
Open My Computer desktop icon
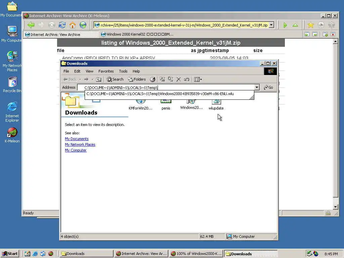pos(12,34)
